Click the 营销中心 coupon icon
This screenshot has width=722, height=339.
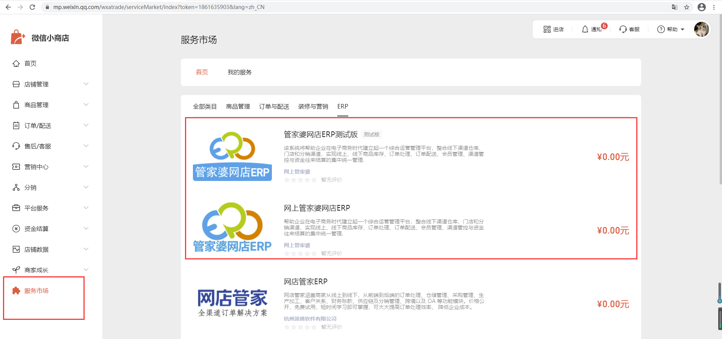[x=16, y=167]
